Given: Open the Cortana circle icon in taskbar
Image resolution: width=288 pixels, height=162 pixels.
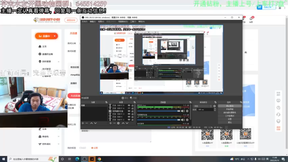Looking at the screenshot, I should coord(62,159).
